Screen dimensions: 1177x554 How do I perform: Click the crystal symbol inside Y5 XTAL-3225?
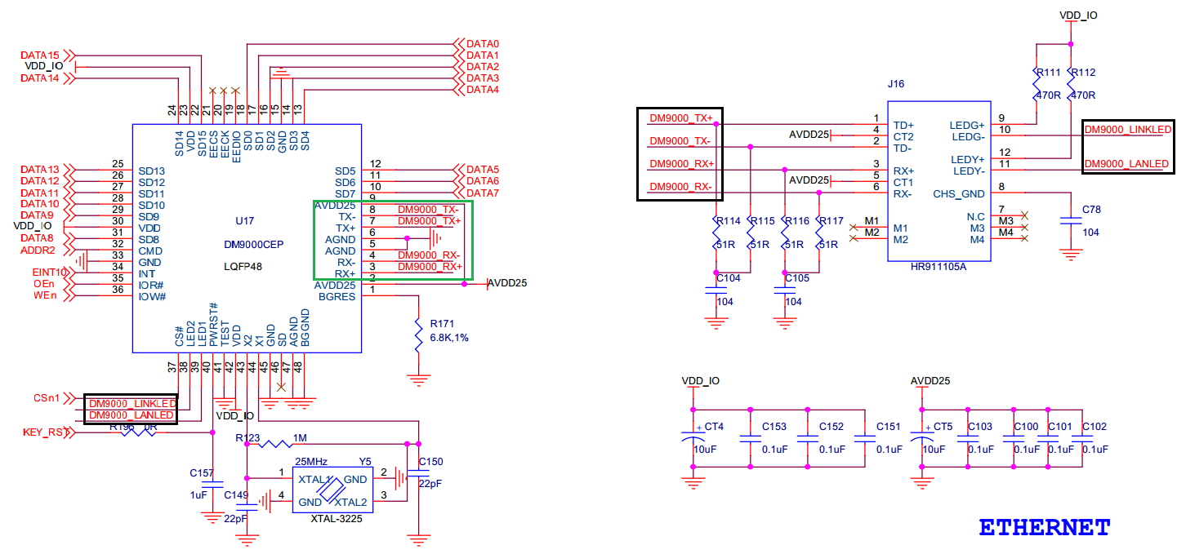pyautogui.click(x=332, y=490)
